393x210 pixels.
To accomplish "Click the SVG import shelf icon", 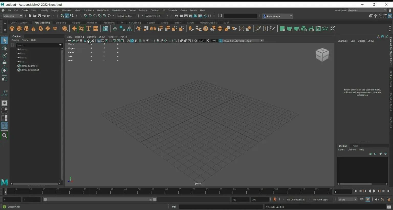I will coord(96,29).
